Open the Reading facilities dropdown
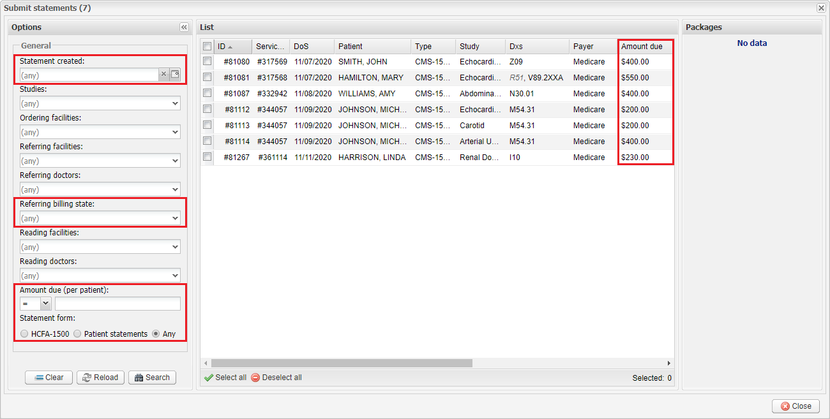 pyautogui.click(x=175, y=247)
